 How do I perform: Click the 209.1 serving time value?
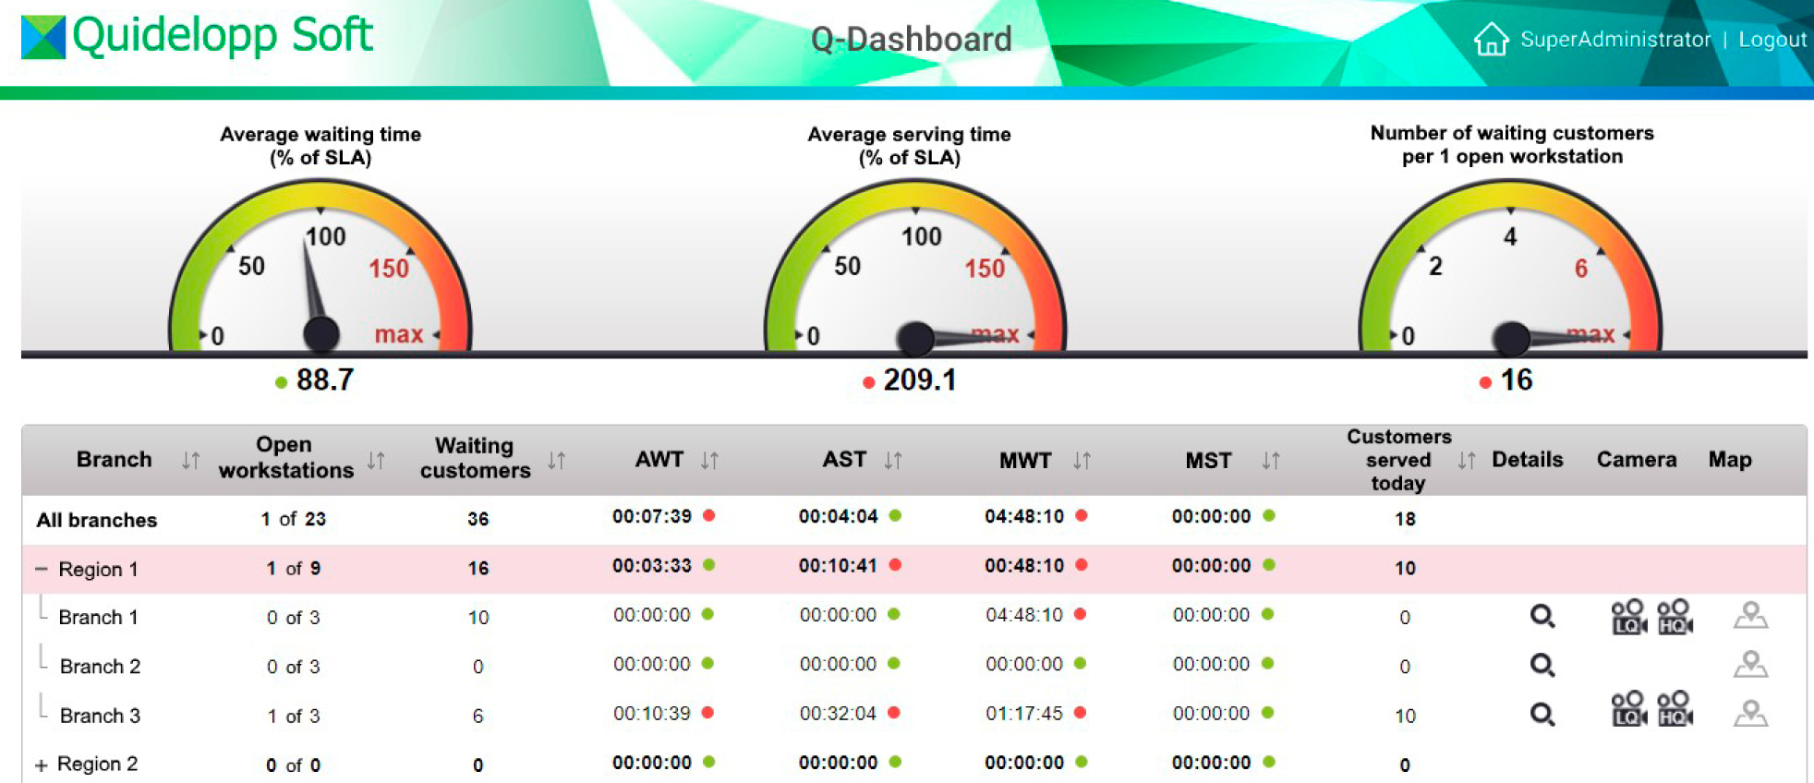pos(920,379)
